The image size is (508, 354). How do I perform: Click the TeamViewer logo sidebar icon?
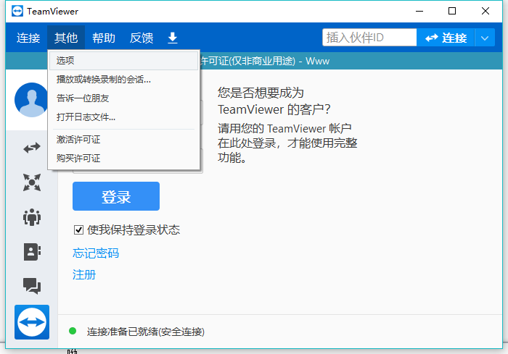(32, 322)
